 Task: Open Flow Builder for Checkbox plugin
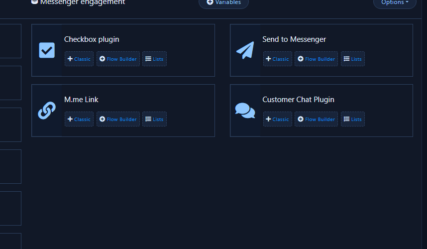tap(118, 59)
